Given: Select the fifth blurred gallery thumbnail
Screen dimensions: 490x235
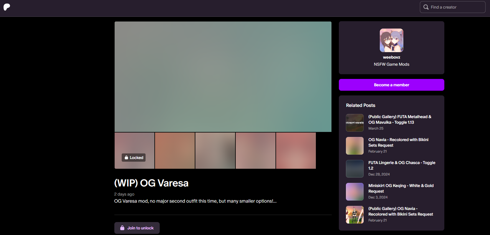Looking at the screenshot, I should tap(296, 150).
